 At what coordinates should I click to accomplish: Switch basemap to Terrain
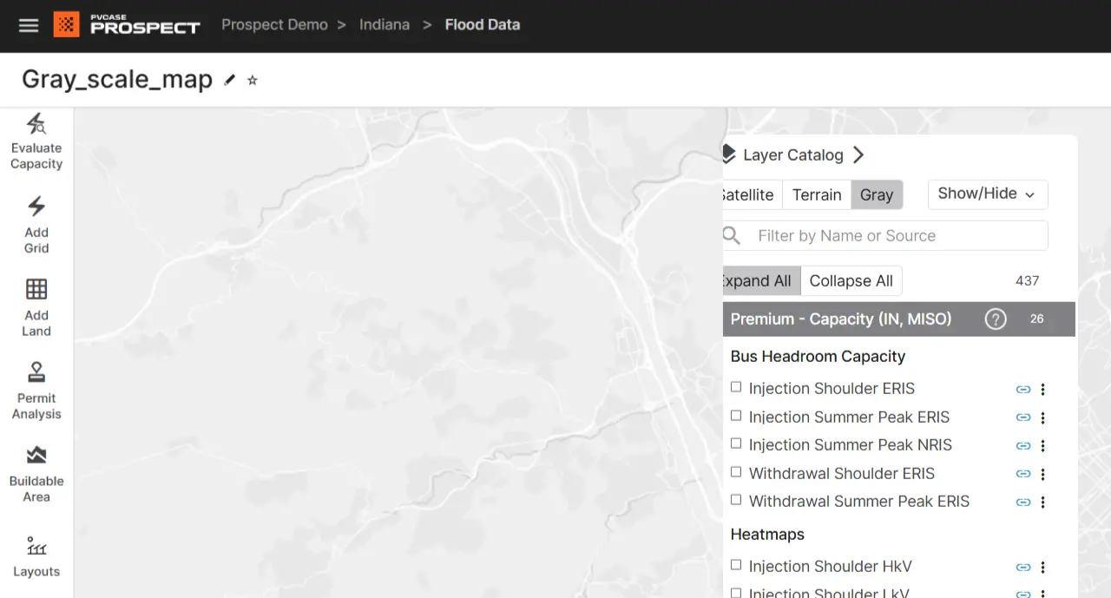point(816,195)
